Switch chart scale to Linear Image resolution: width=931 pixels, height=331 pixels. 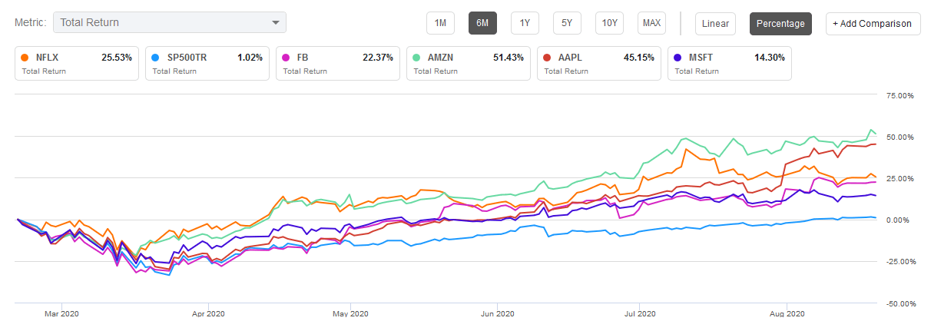(x=715, y=23)
